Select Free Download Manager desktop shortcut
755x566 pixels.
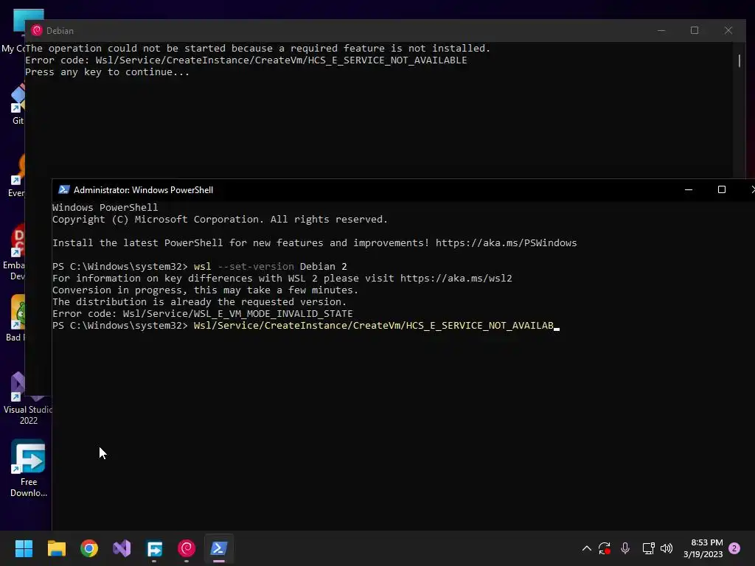tap(29, 468)
